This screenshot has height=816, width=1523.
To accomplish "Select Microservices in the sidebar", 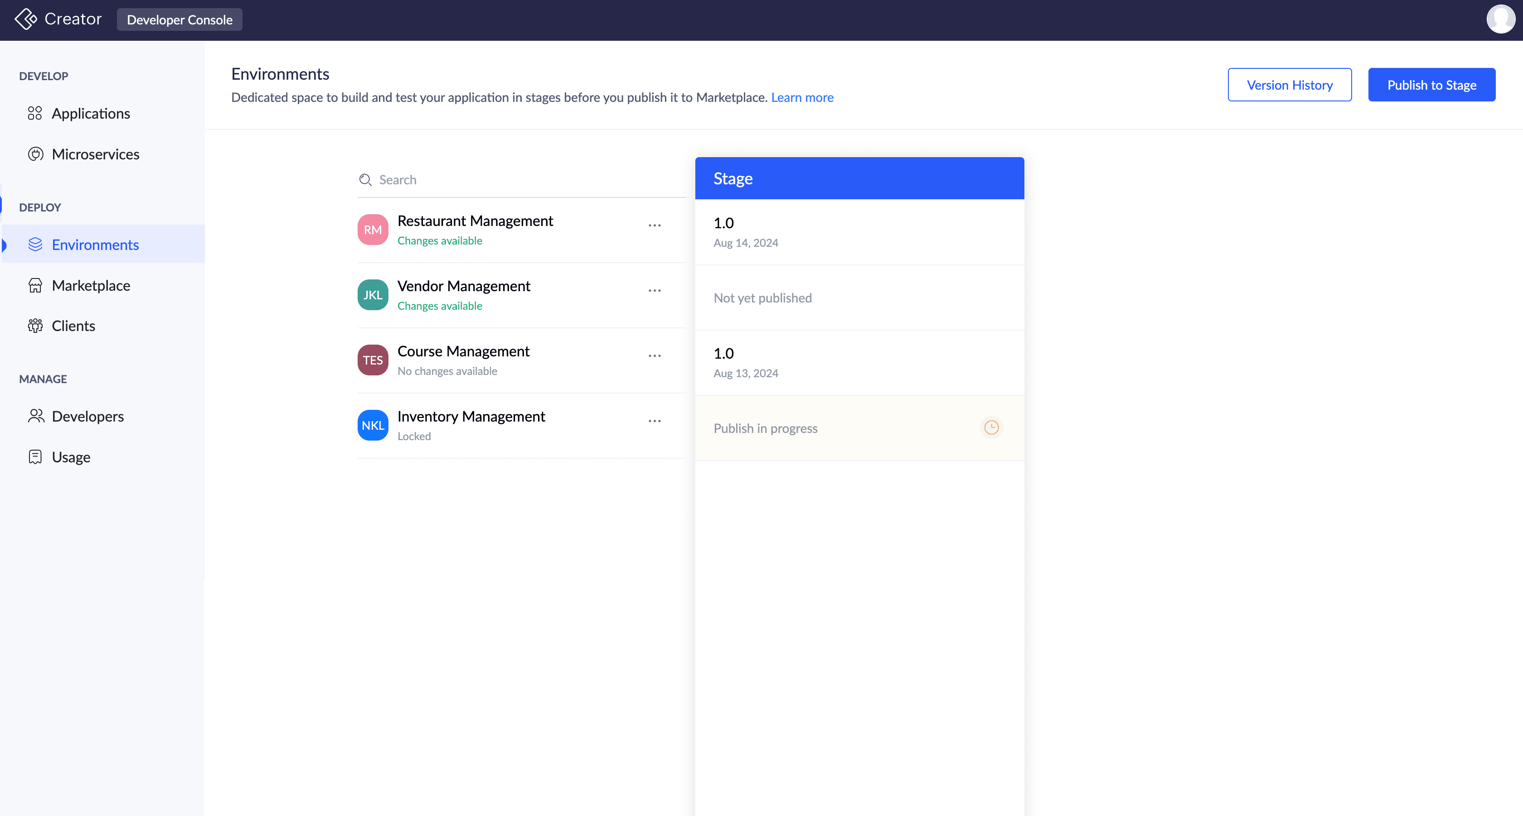I will (95, 154).
